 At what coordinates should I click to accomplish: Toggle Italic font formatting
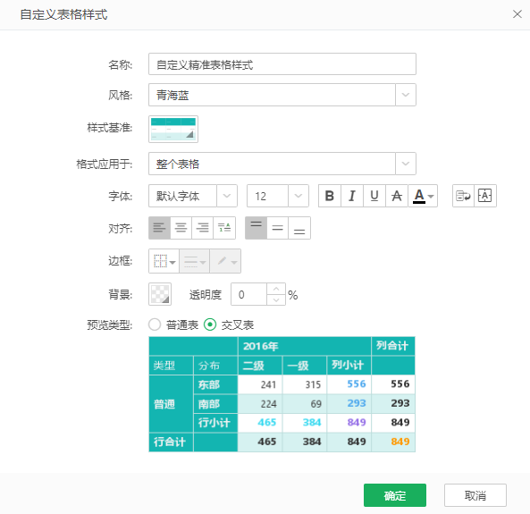(352, 196)
